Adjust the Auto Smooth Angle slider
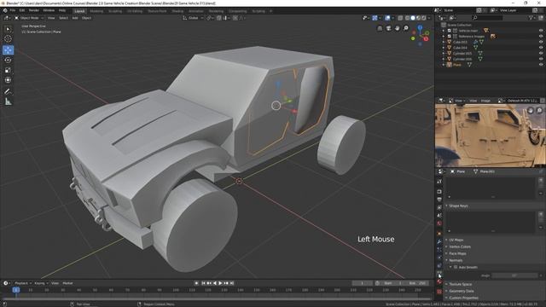Screen dimensions: 546x307 [x=514, y=275]
